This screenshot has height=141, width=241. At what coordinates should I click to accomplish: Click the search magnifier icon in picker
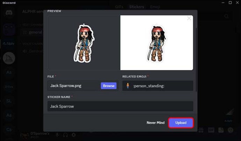click(x=227, y=16)
